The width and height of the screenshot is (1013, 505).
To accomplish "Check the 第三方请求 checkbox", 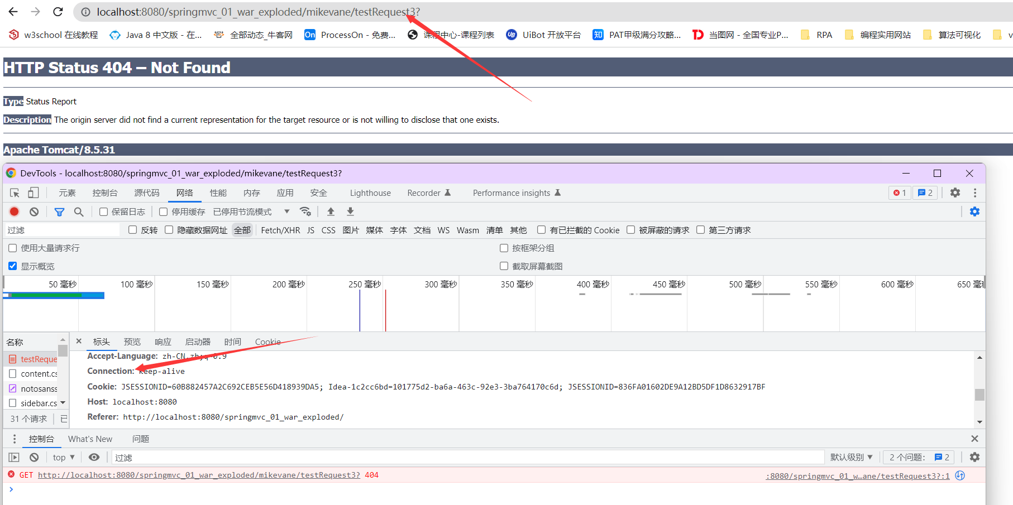I will pyautogui.click(x=700, y=230).
